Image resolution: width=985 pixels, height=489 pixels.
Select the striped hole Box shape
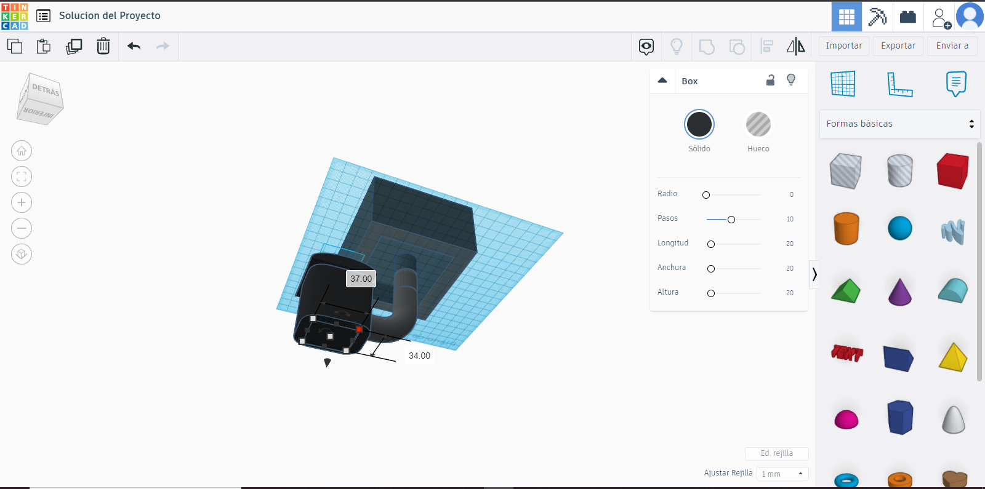[x=846, y=171]
